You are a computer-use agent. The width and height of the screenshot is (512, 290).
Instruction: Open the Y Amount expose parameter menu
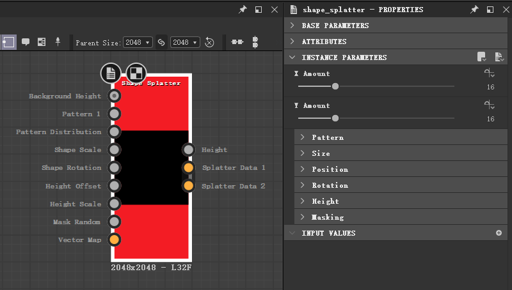coord(490,105)
